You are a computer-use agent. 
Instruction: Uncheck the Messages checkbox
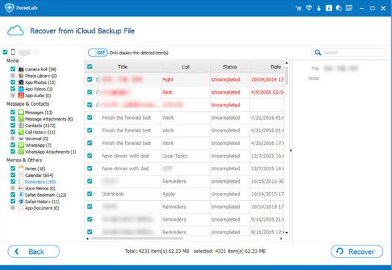pos(13,112)
